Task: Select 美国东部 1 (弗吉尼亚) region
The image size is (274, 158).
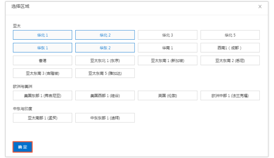Action: click(x=42, y=95)
